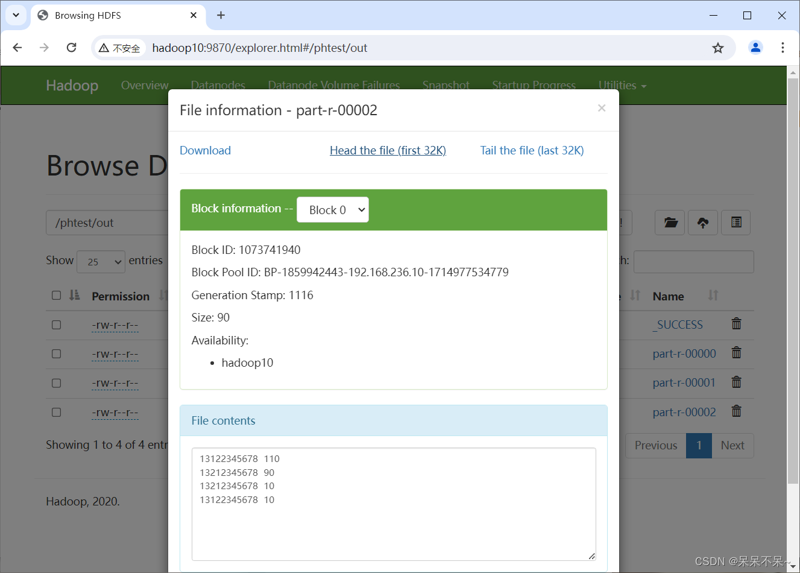Go back in the browser
Screen dimensions: 800x573
(x=17, y=48)
